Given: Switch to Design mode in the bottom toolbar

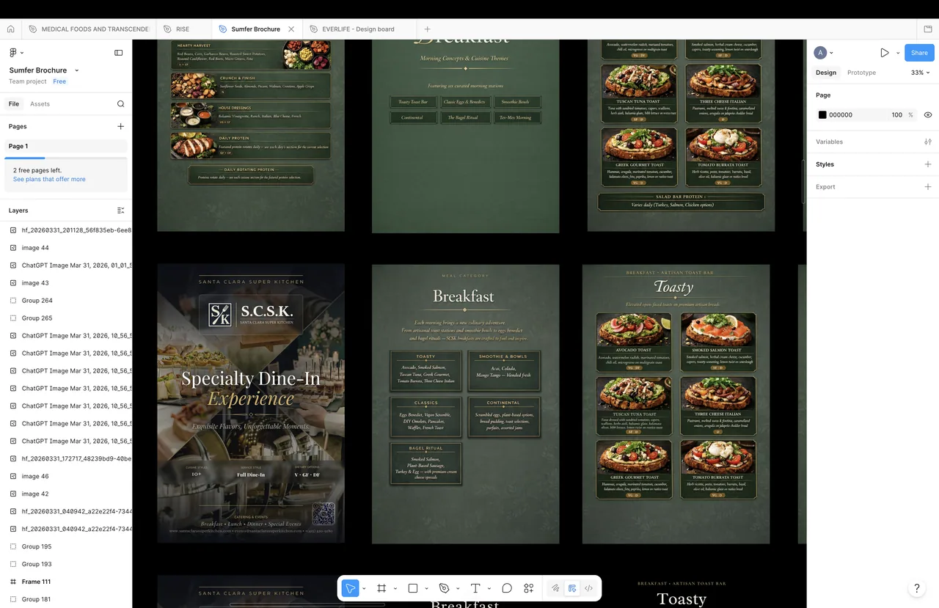Looking at the screenshot, I should (x=572, y=588).
